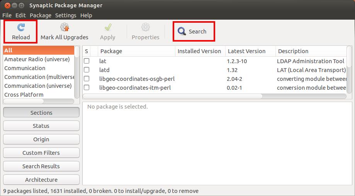Select the Cross Platform category
The width and height of the screenshot is (355, 196).
pyautogui.click(x=24, y=95)
